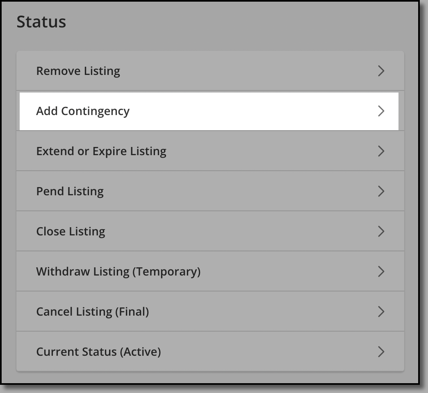Select the Close Listing text

(x=71, y=231)
